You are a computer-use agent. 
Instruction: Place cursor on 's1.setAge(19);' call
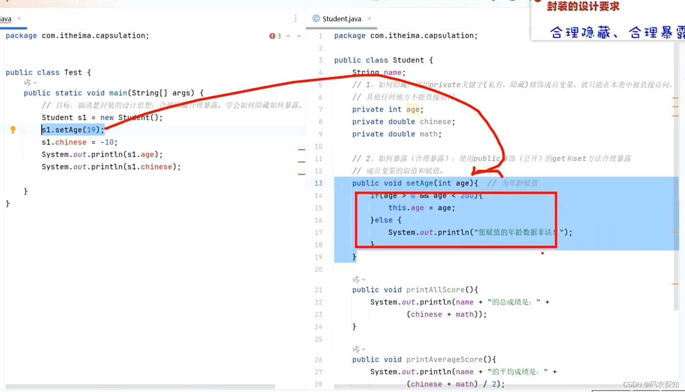(73, 130)
